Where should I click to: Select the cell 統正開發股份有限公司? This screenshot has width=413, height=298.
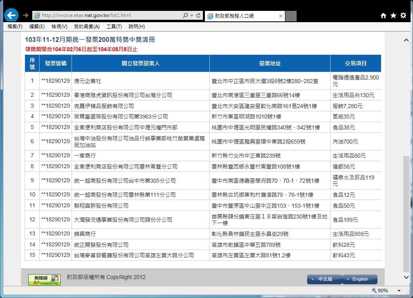pos(141,245)
